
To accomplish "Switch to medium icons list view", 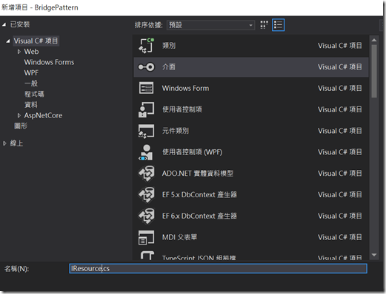I will pos(278,25).
